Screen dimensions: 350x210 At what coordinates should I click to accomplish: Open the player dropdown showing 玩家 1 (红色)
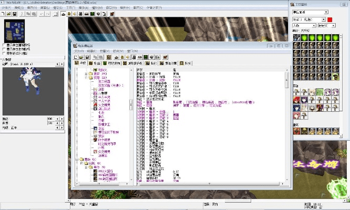pyautogui.click(x=309, y=19)
